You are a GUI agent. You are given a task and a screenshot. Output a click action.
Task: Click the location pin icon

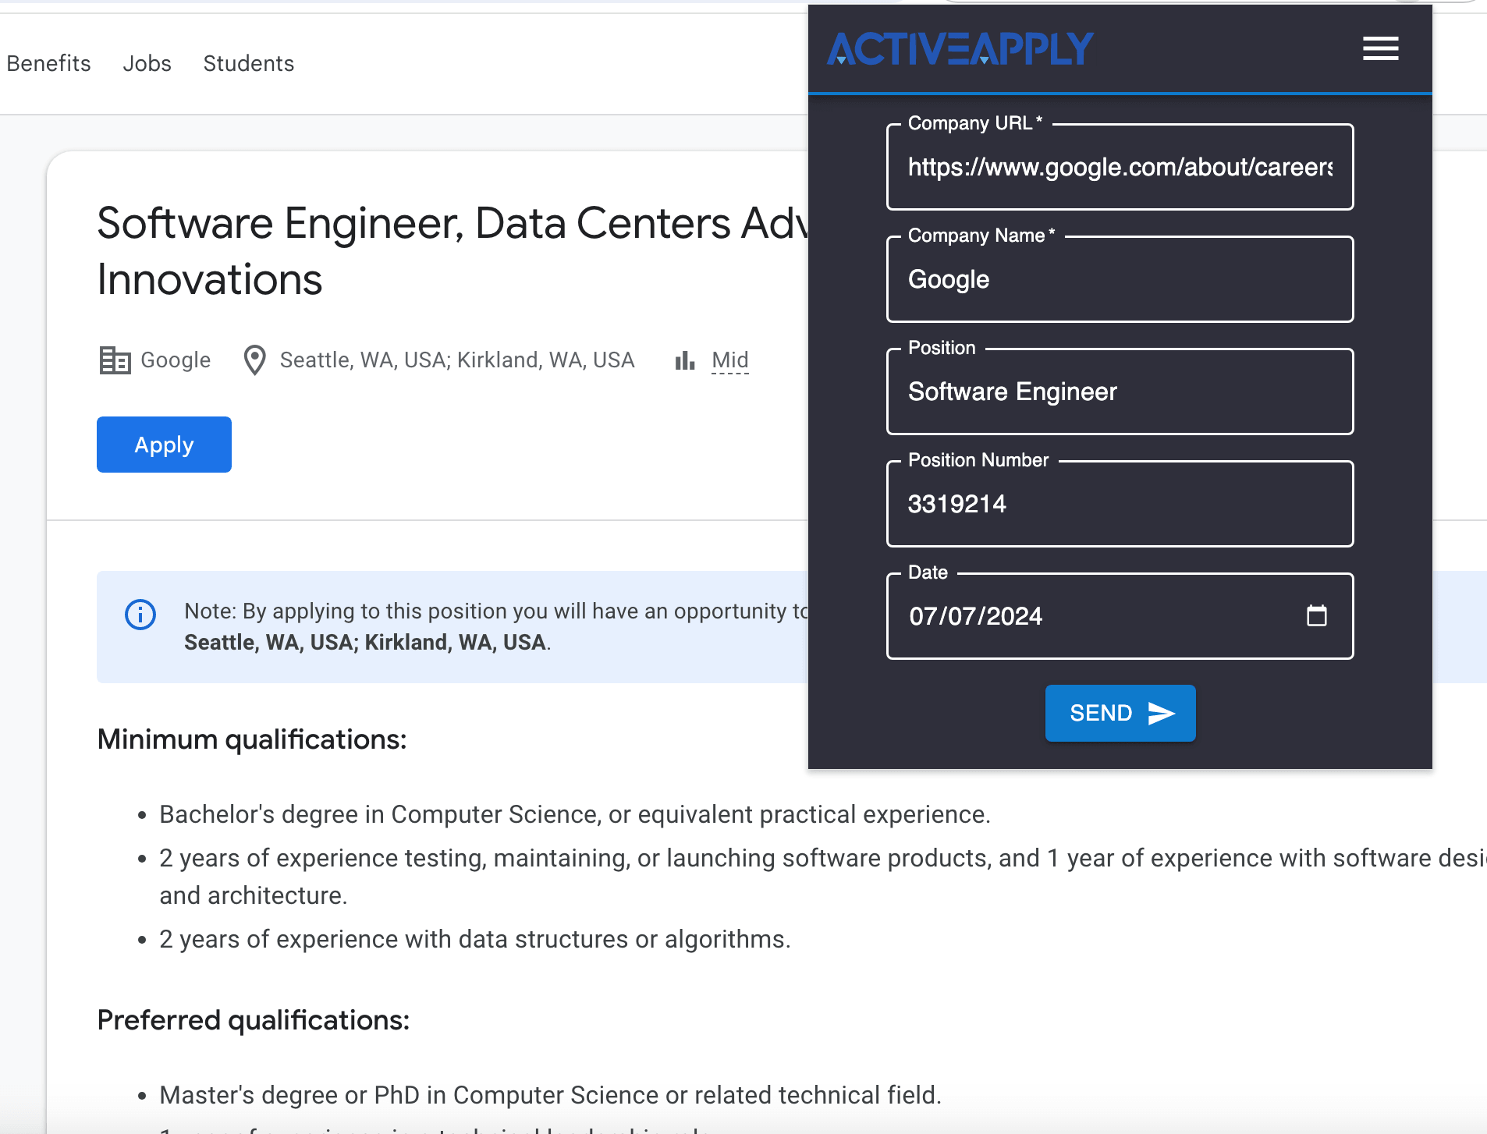tap(254, 360)
